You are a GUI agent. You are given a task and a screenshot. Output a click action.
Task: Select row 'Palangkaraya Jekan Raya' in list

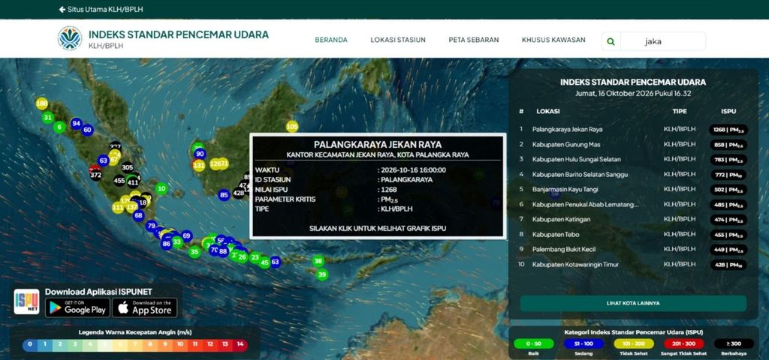[x=633, y=129]
